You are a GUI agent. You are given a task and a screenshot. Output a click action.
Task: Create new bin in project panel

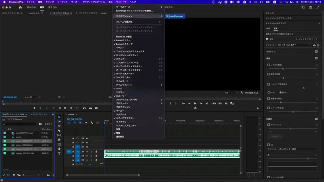[x=48, y=175]
